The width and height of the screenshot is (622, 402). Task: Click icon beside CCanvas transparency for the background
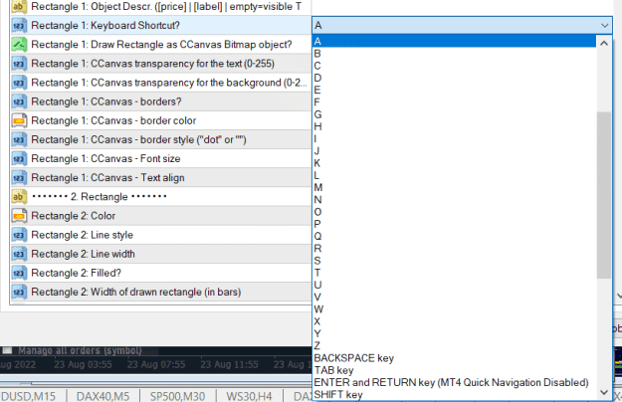point(19,83)
